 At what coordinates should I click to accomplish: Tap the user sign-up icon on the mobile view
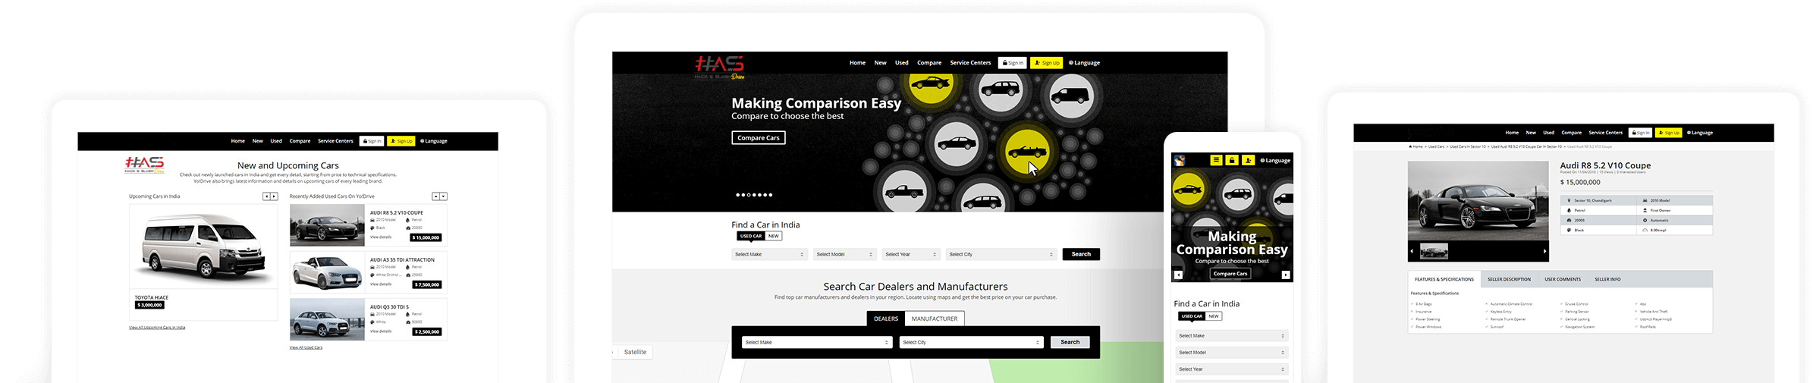click(x=1248, y=160)
